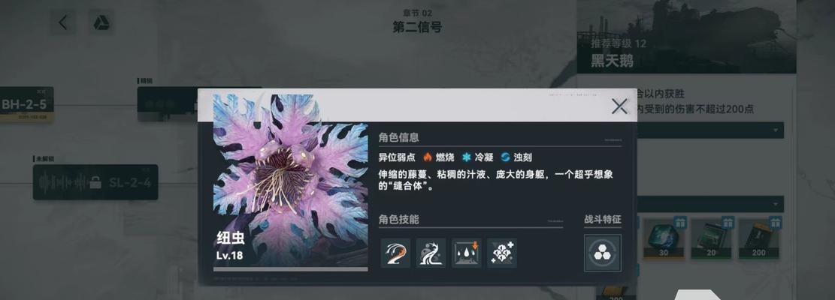The width and height of the screenshot is (835, 300).
Task: Open the first tentacle-whip skill icon
Action: coord(395,253)
